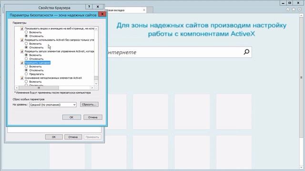This screenshot has height=171, width=305.
Task: Confirm with OK in Параметры безопасности dialog
Action: 71,117
